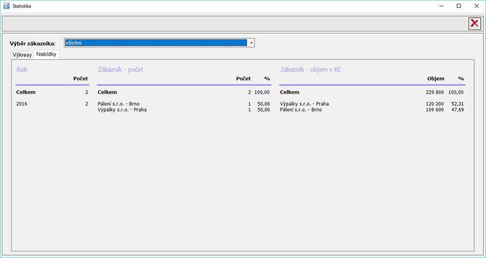The image size is (486, 258).
Task: Click the 'Počet' header in Zákazník - počet section
Action: pos(243,79)
